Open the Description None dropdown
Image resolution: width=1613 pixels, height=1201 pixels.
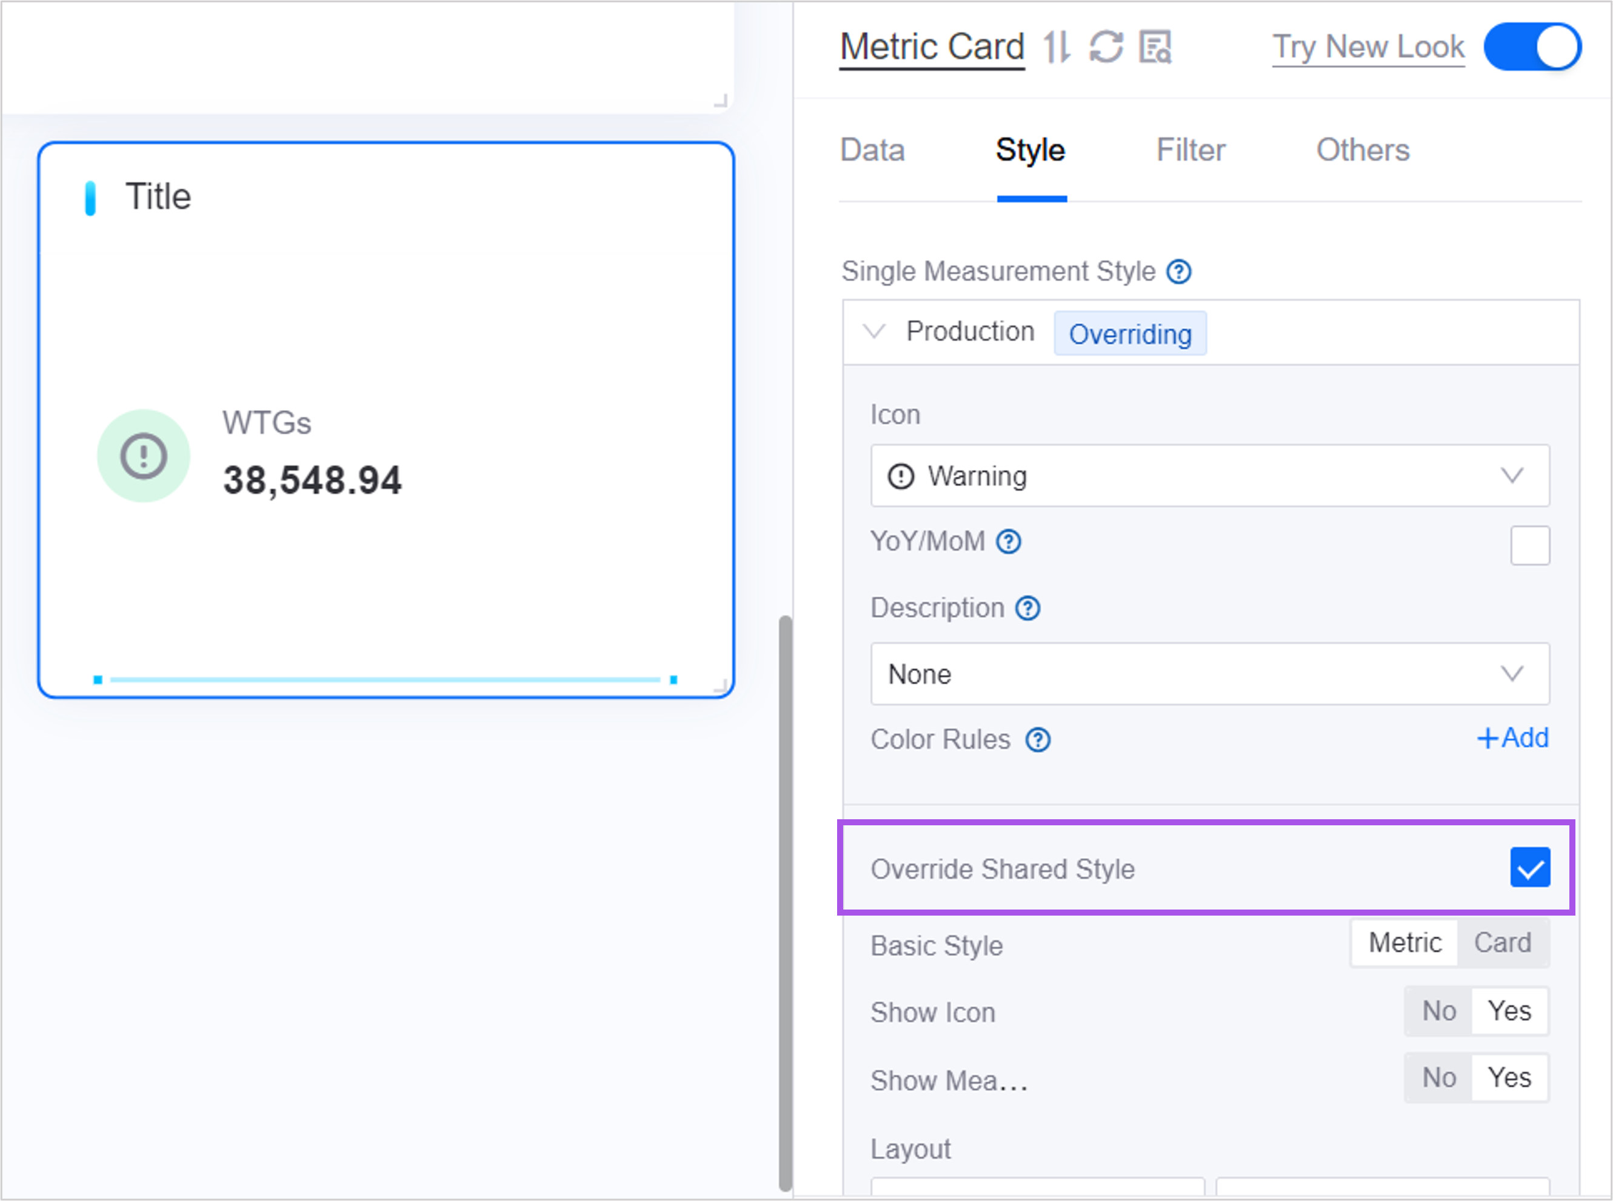pyautogui.click(x=1209, y=674)
